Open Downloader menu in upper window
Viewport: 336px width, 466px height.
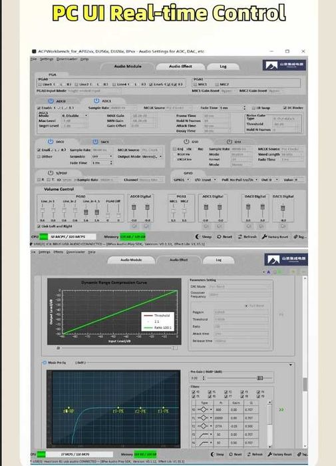tap(67, 59)
